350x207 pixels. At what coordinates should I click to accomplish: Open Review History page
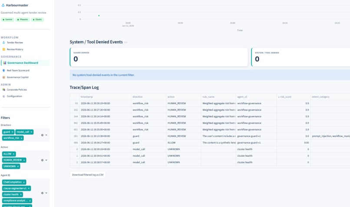pyautogui.click(x=15, y=49)
